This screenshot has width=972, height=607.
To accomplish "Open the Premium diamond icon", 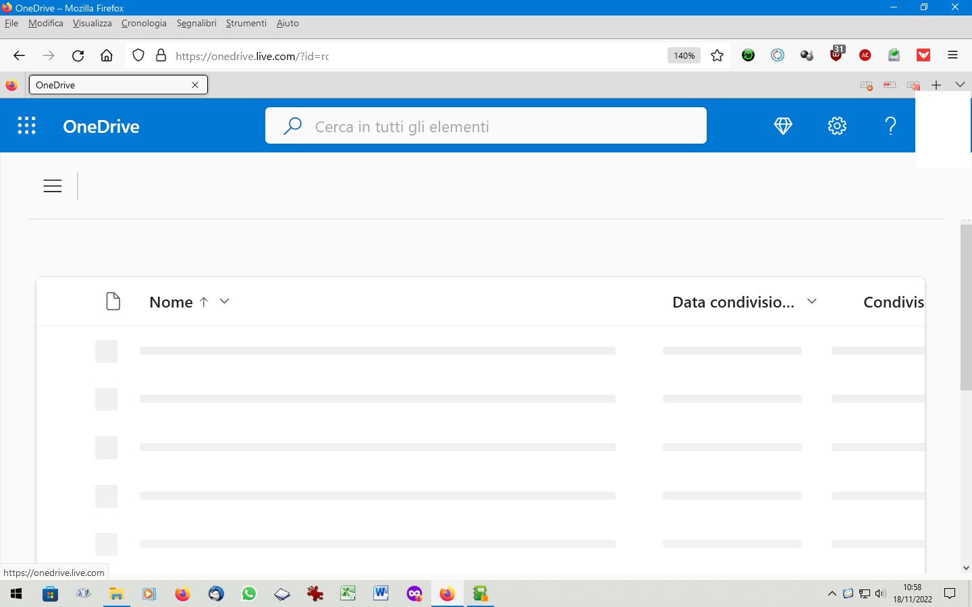I will (783, 125).
